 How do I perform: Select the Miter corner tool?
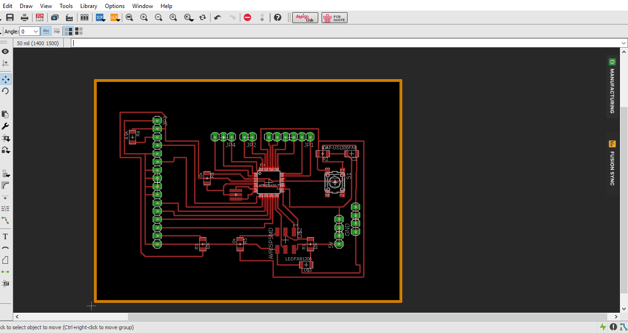(x=6, y=185)
